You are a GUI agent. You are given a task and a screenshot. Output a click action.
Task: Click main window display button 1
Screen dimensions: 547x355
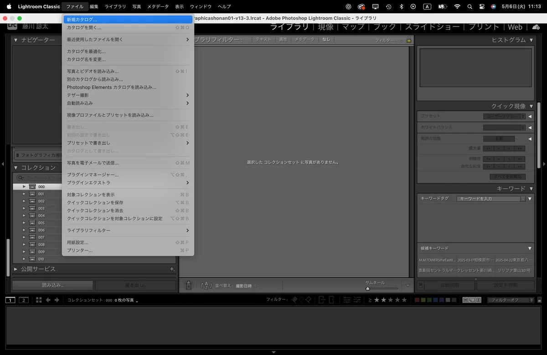click(x=10, y=300)
